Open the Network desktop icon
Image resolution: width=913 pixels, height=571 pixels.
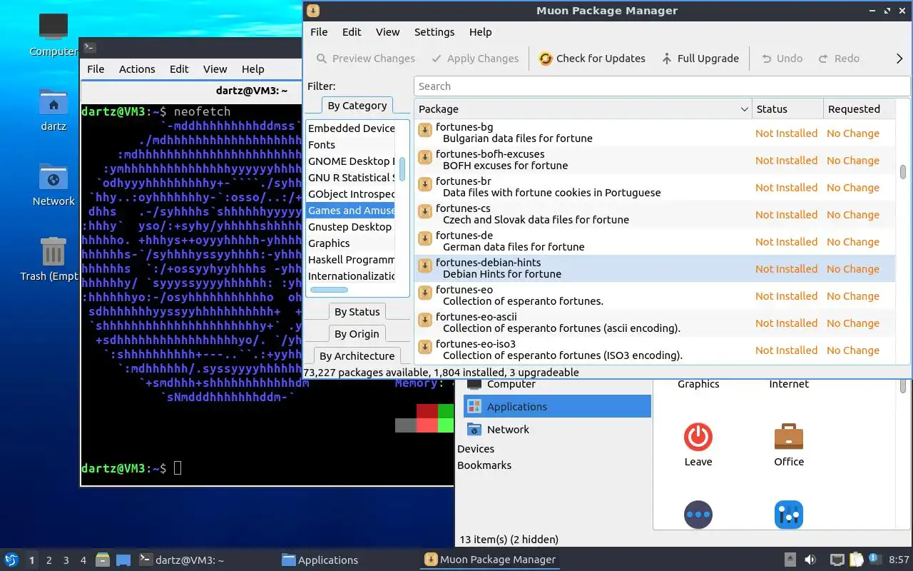[53, 185]
